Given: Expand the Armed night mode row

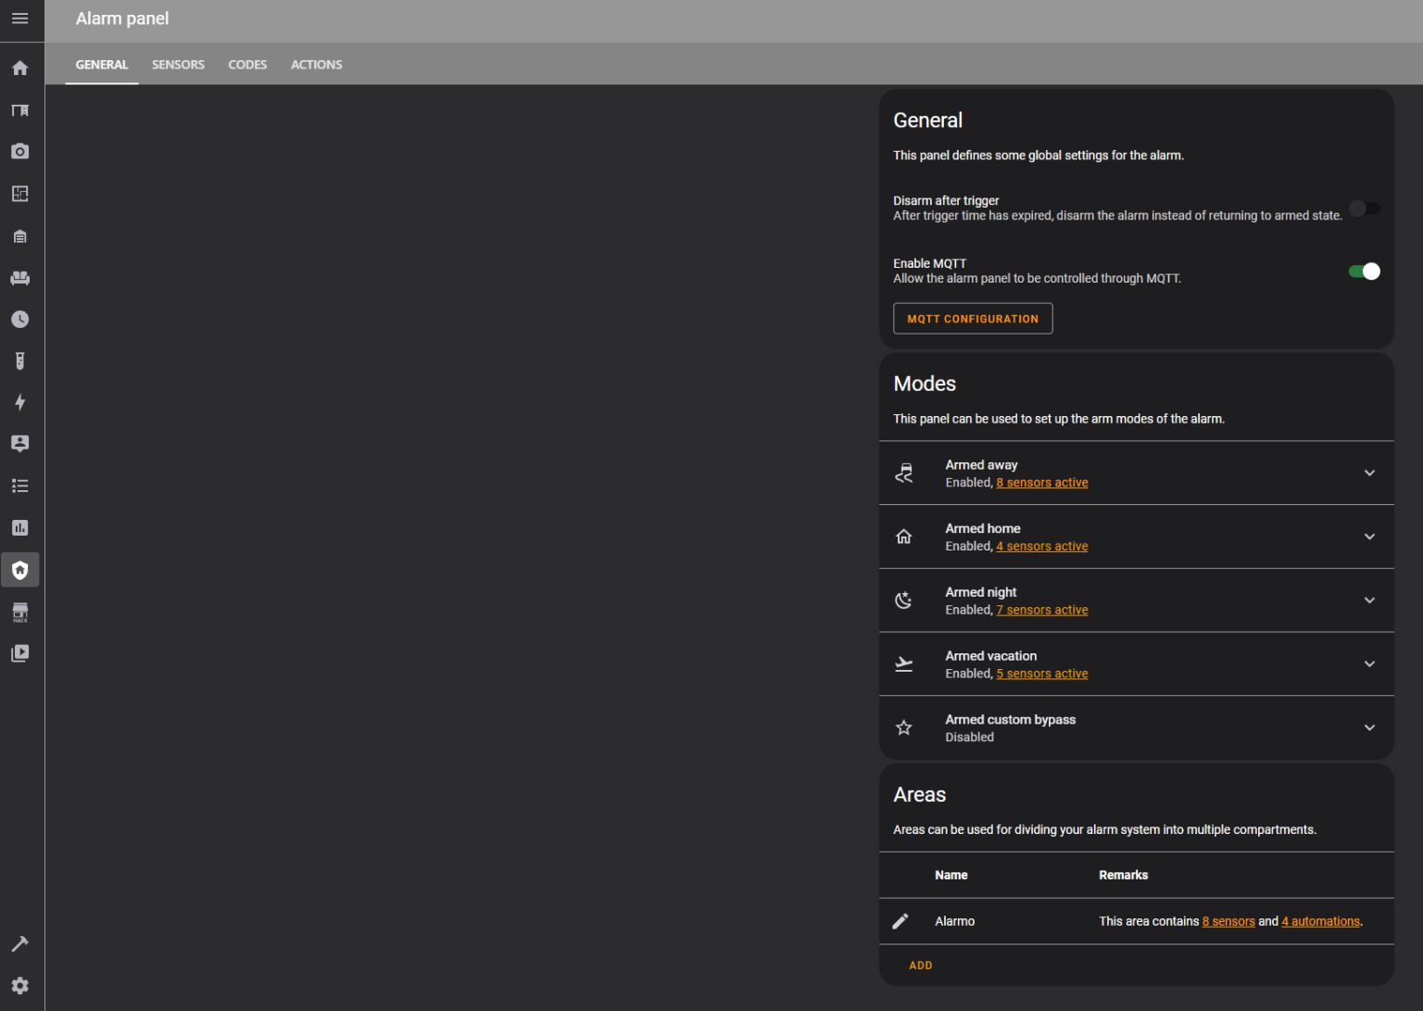Looking at the screenshot, I should (x=1369, y=600).
